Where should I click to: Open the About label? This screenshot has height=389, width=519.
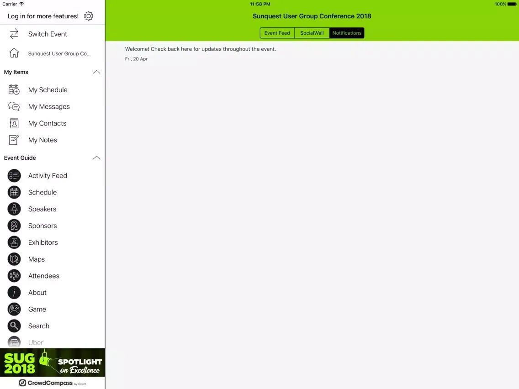37,292
